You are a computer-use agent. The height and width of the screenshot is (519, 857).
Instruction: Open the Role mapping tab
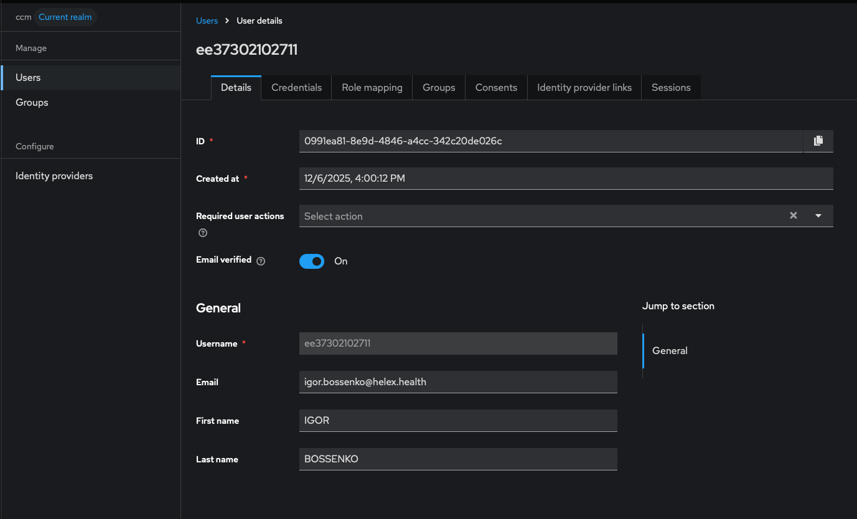click(x=372, y=87)
